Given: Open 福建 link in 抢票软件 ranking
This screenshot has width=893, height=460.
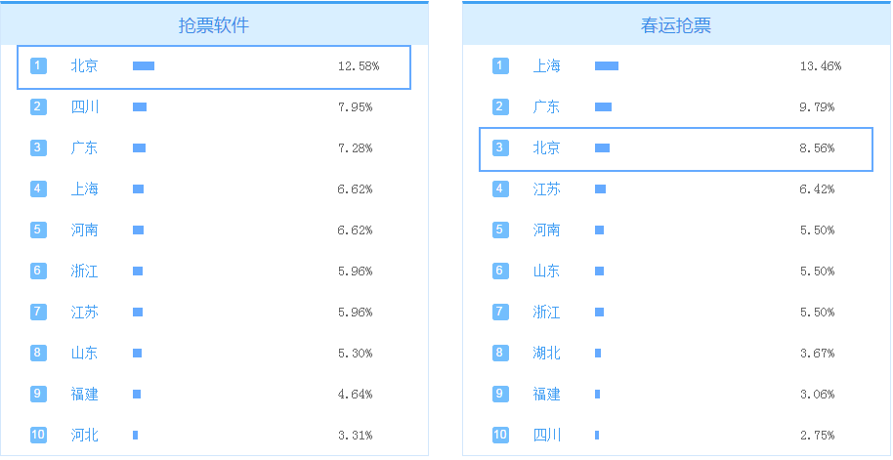Looking at the screenshot, I should (x=84, y=395).
